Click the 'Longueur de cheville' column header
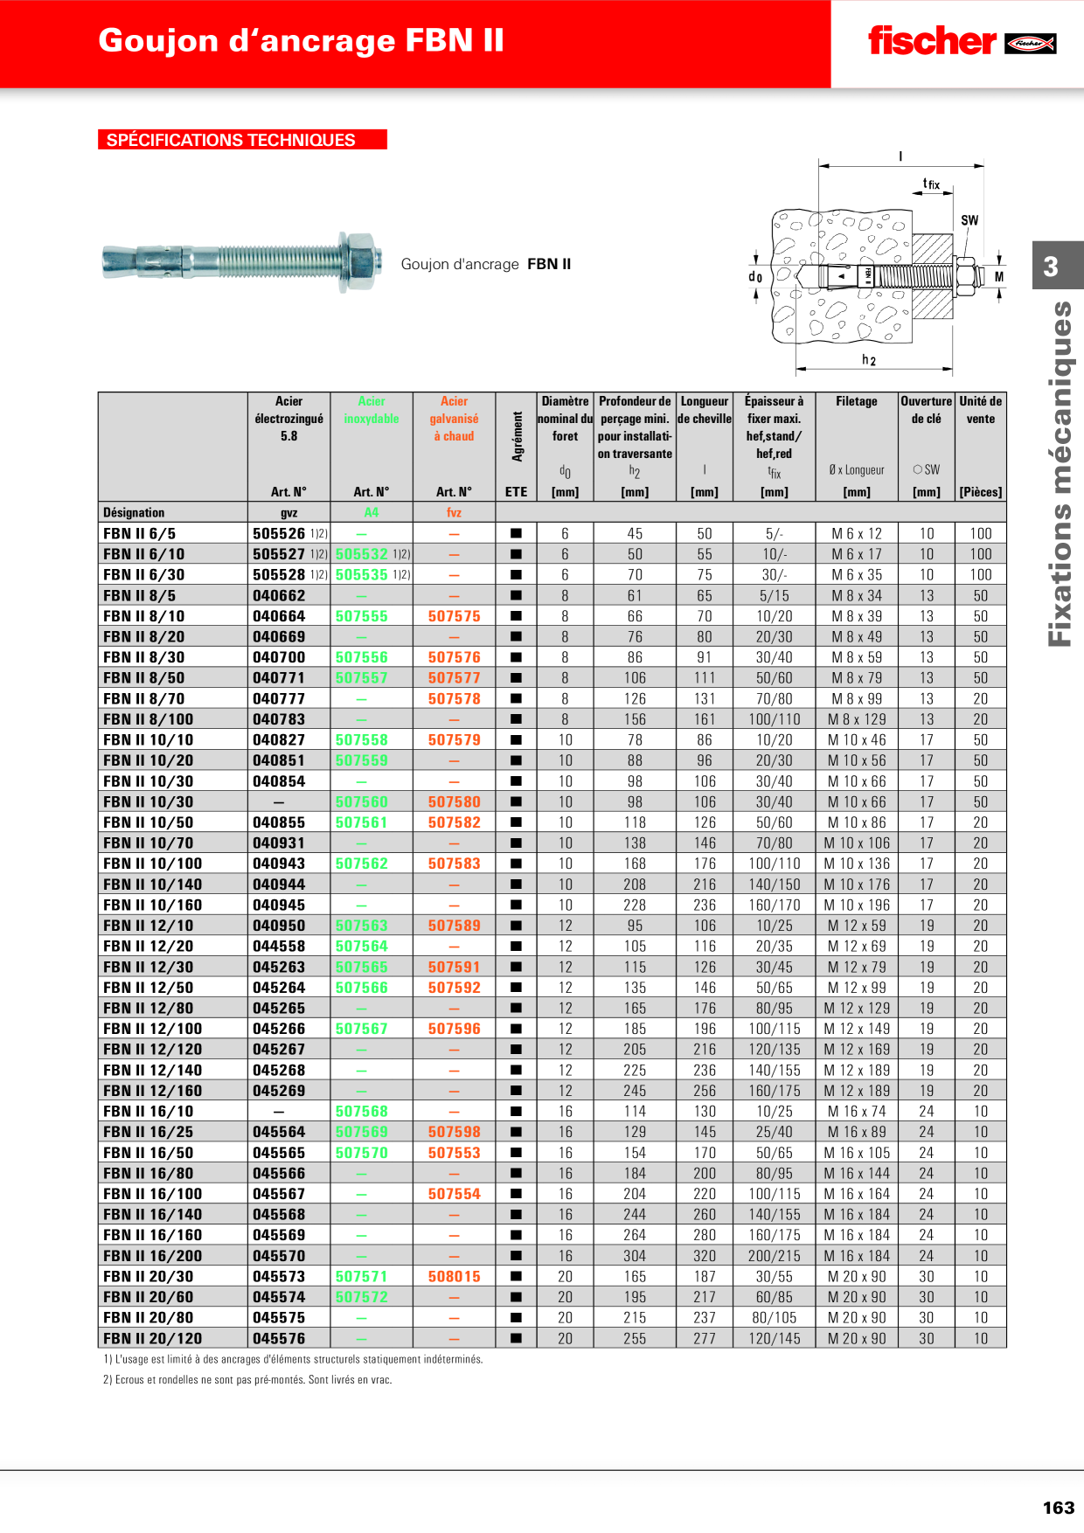This screenshot has width=1084, height=1533. [705, 410]
